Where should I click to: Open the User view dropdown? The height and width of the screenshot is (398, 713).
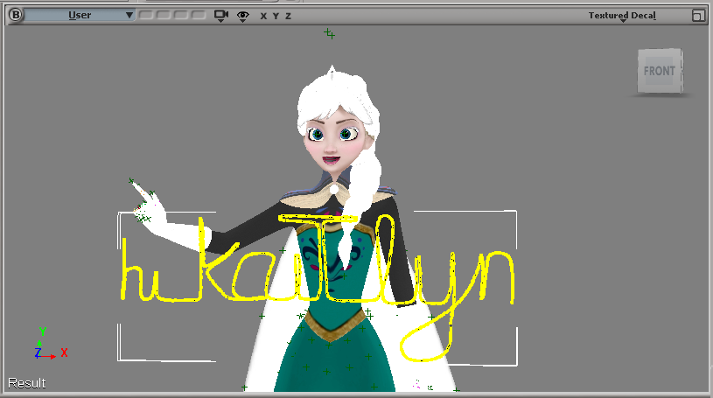click(x=79, y=15)
